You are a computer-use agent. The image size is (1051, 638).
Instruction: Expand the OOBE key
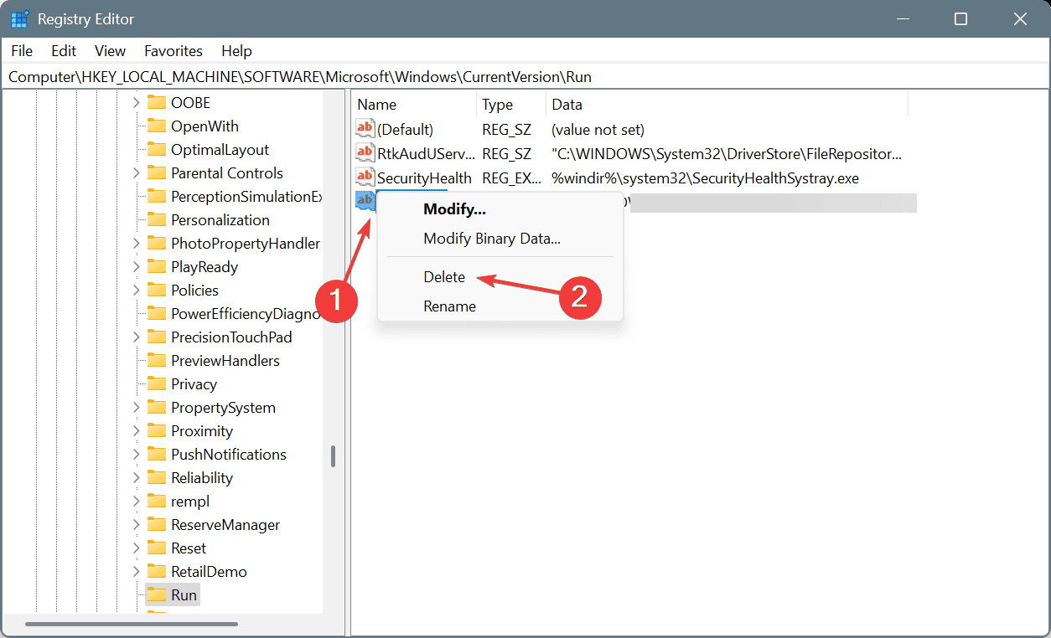[136, 103]
